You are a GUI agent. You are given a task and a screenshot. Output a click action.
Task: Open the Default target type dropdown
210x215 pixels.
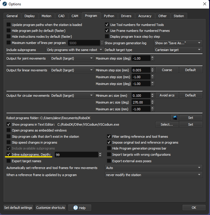point(178,50)
